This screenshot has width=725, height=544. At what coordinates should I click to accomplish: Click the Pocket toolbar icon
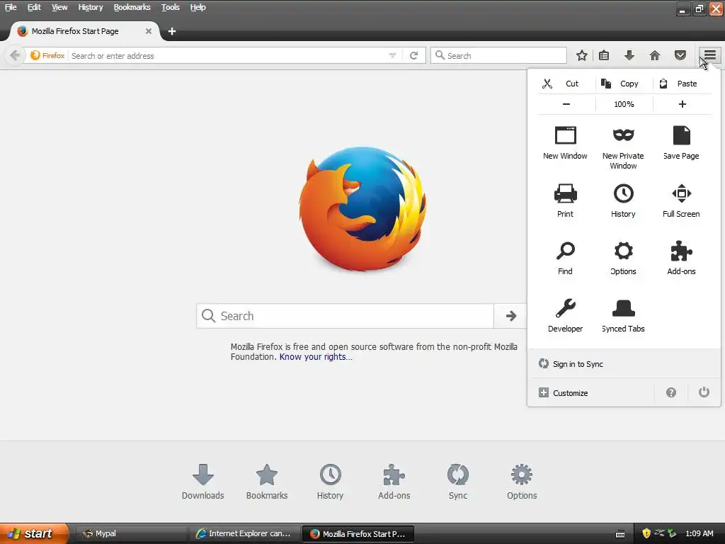pos(680,55)
